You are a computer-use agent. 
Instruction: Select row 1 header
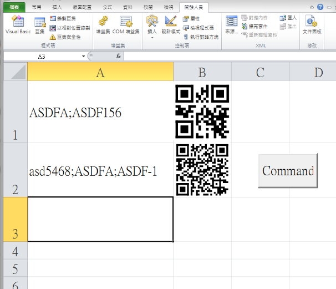pos(16,111)
